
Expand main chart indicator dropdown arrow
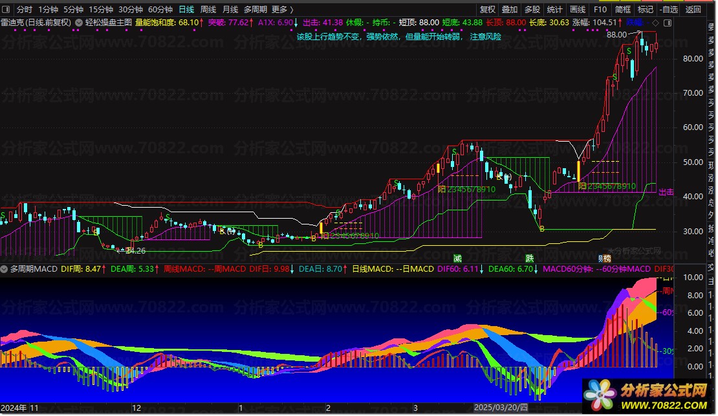pos(79,23)
